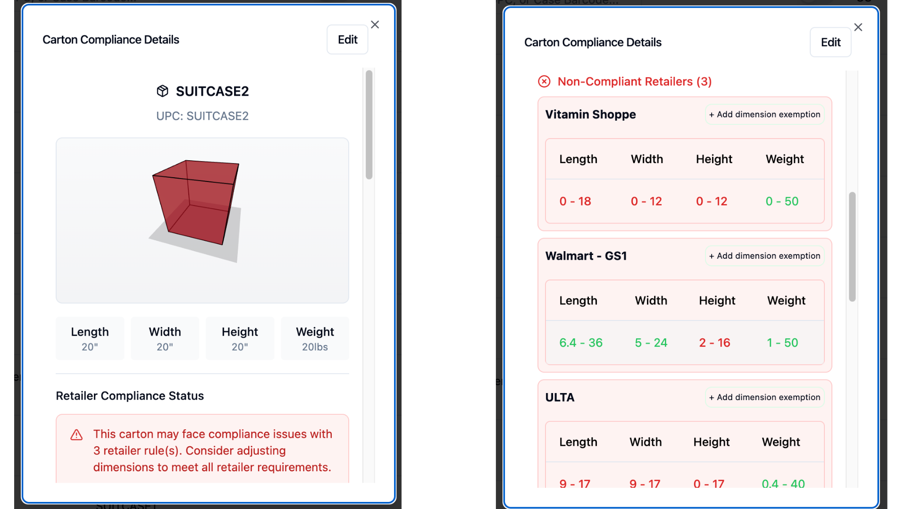
Task: Click Edit in the right dialog
Action: [x=830, y=42]
